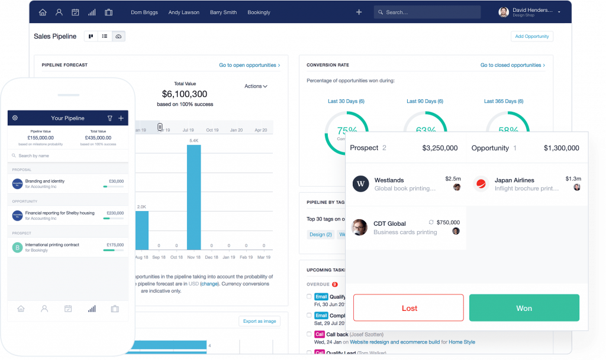The image size is (606, 360).
Task: Select Bookingly in the top navigation
Action: (259, 12)
